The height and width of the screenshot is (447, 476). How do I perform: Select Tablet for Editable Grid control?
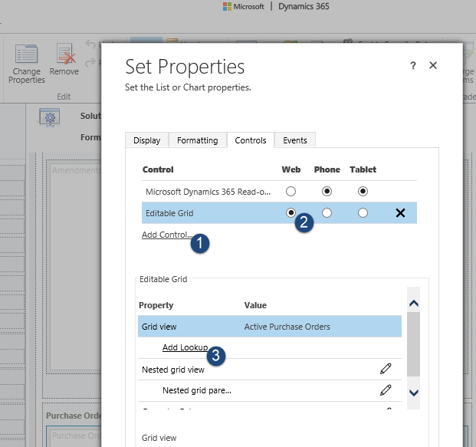[363, 212]
